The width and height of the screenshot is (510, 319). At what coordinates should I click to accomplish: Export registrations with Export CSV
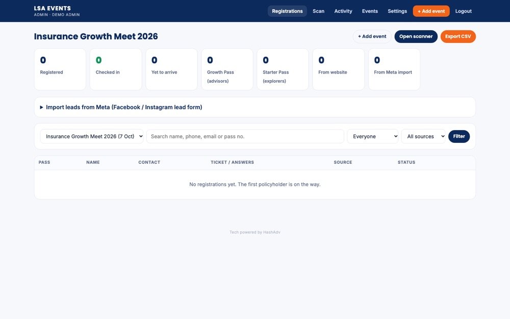coord(458,36)
